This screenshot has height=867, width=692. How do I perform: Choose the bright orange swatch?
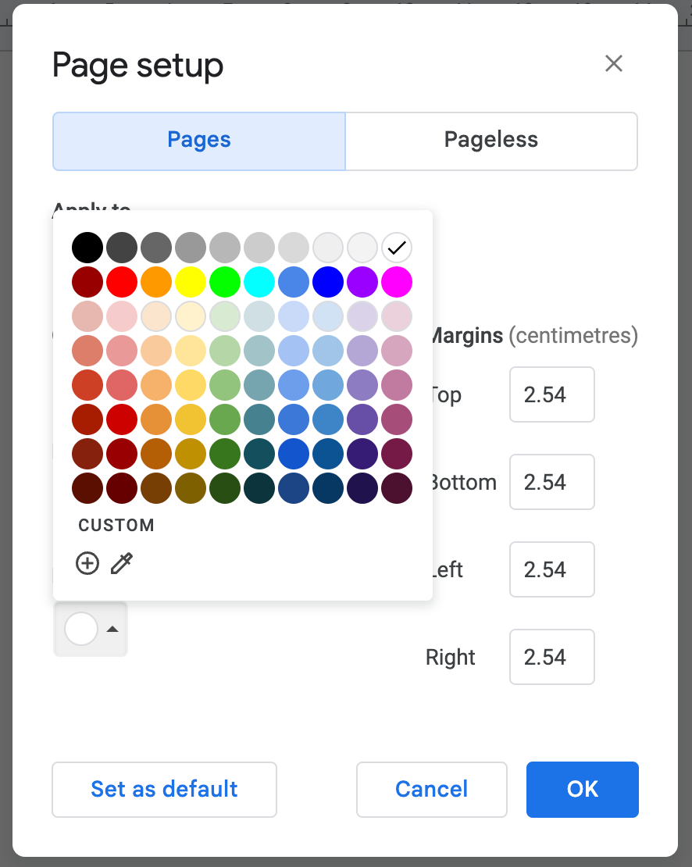pyautogui.click(x=156, y=282)
